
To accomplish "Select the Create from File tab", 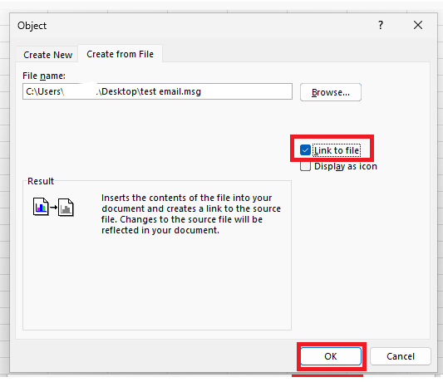I will [120, 54].
